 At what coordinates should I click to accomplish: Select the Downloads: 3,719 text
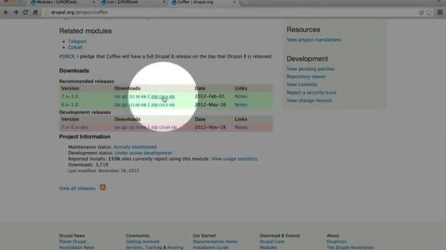tap(88, 165)
